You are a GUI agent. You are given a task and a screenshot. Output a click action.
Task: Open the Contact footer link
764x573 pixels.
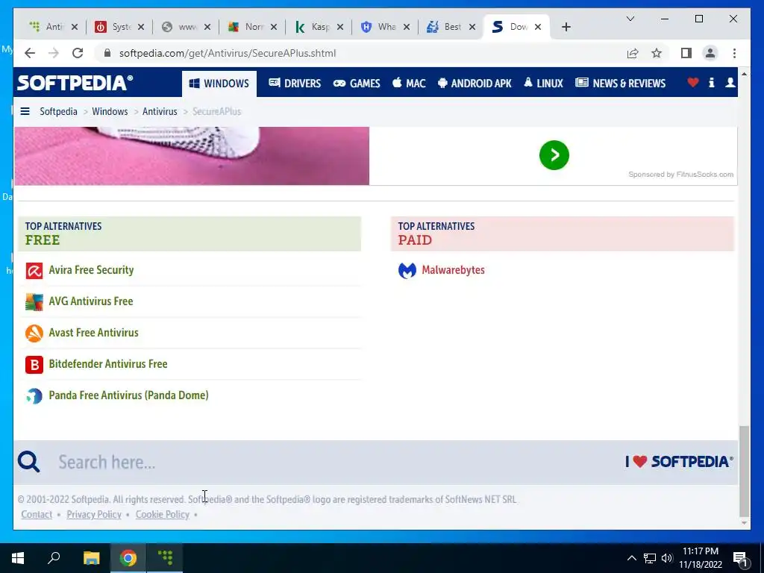pyautogui.click(x=37, y=515)
